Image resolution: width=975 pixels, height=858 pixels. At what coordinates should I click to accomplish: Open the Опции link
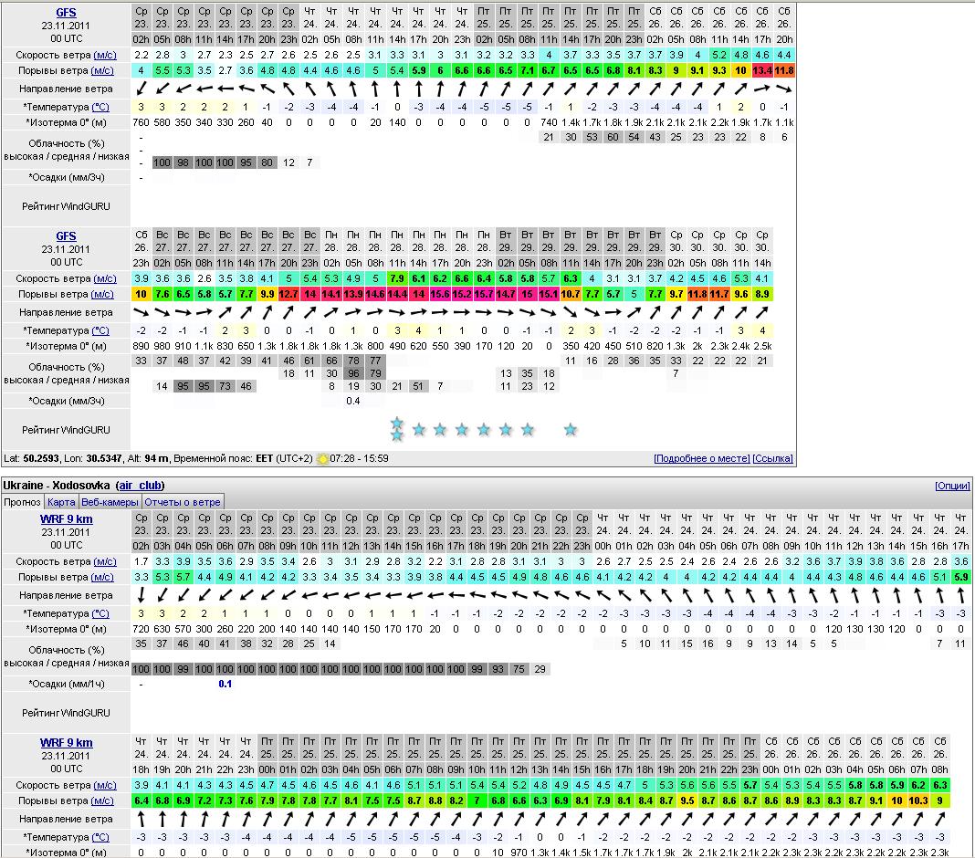[952, 486]
